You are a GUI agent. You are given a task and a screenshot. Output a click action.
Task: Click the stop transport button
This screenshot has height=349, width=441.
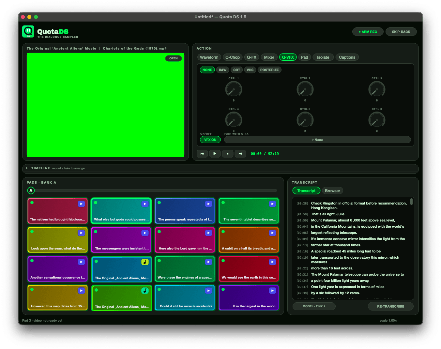(x=227, y=154)
